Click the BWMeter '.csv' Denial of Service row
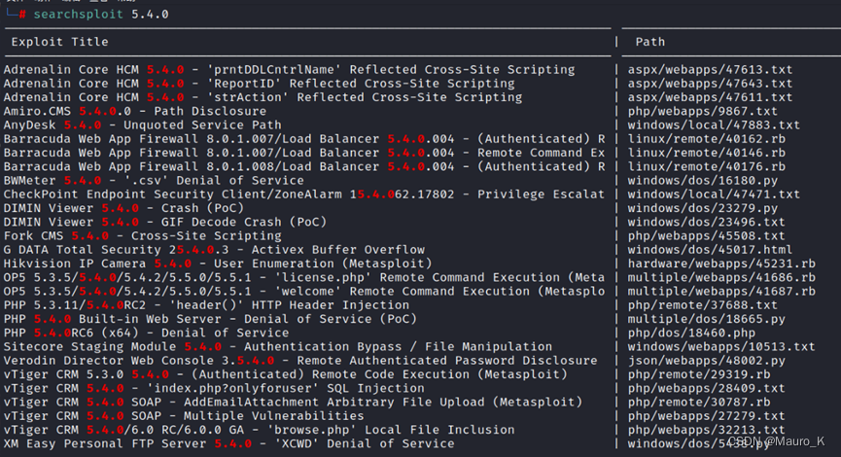Screen dimensions: 841x457 tap(154, 181)
